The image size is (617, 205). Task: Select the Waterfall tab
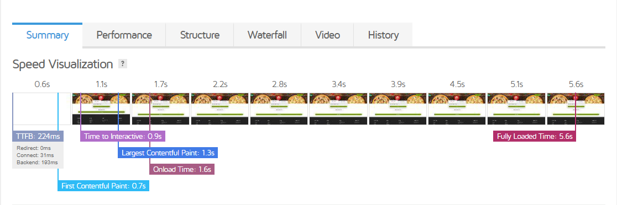(267, 35)
